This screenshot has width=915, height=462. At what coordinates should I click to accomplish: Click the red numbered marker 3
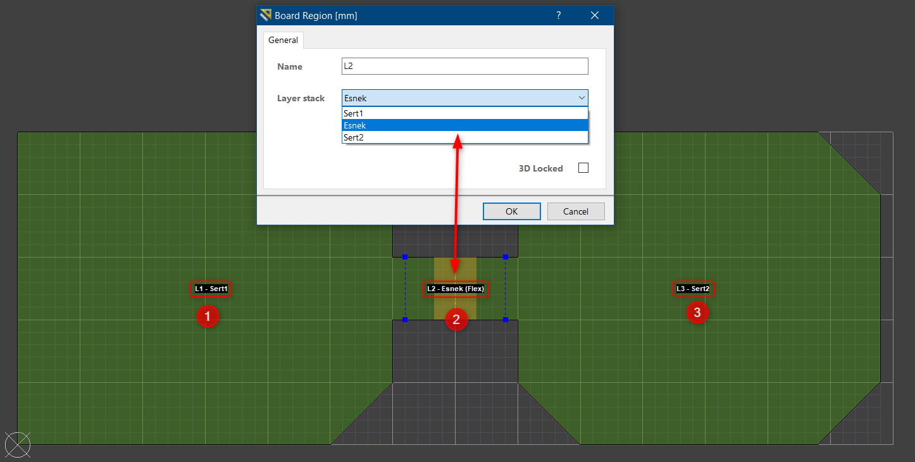coord(697,312)
